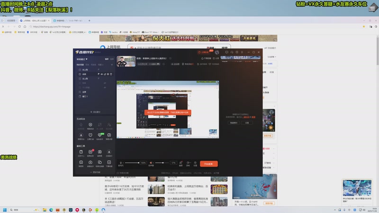Click the bell reminder icon above the preview

202,58
